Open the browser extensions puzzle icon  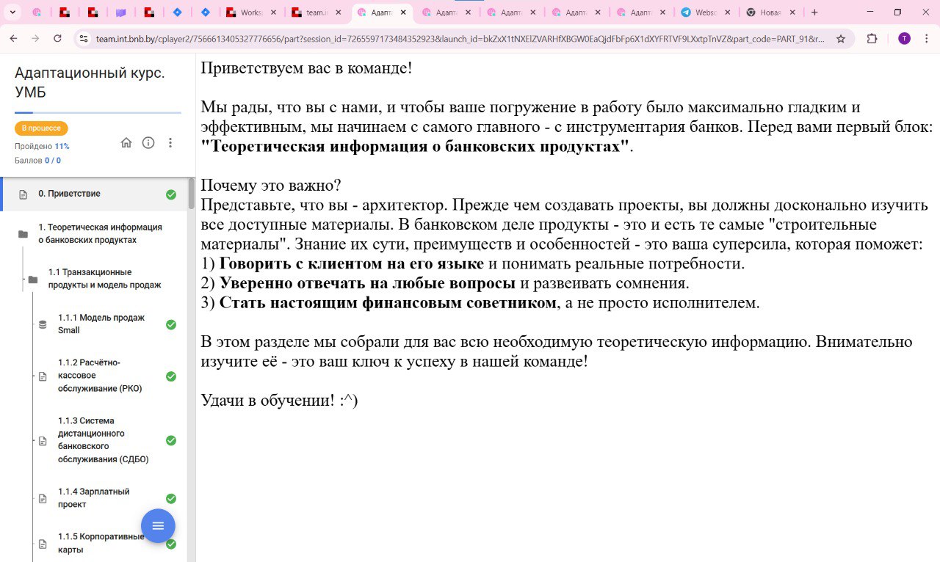(x=872, y=39)
